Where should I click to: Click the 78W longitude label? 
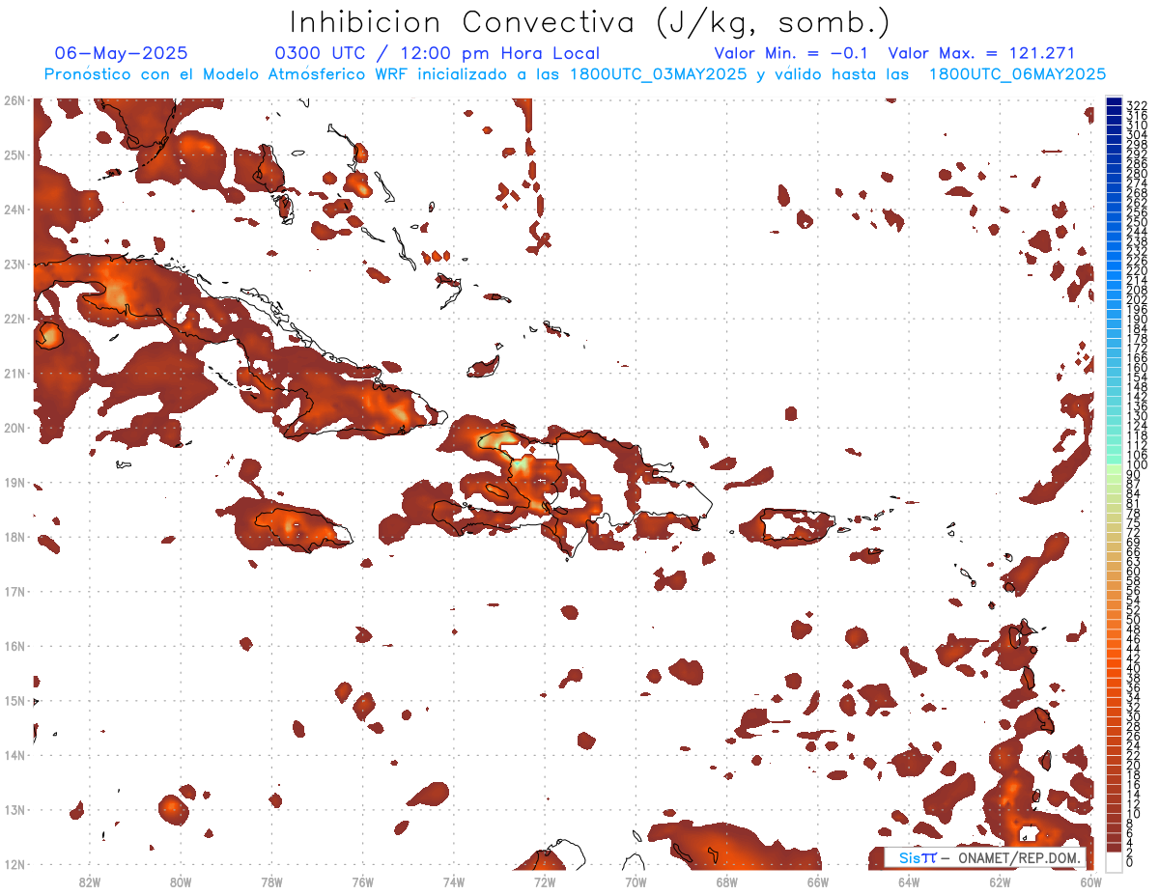point(271,881)
